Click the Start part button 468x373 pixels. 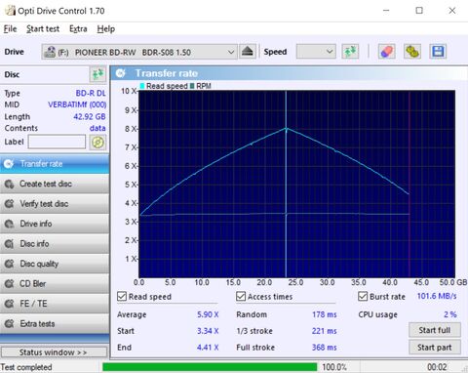435,348
